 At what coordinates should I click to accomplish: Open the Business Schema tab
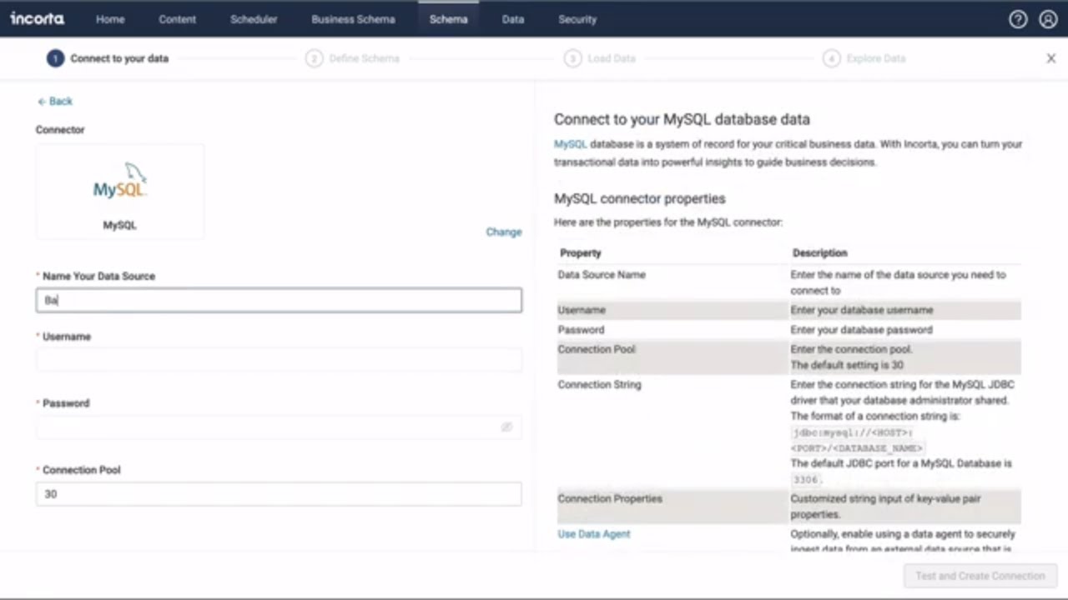tap(353, 19)
